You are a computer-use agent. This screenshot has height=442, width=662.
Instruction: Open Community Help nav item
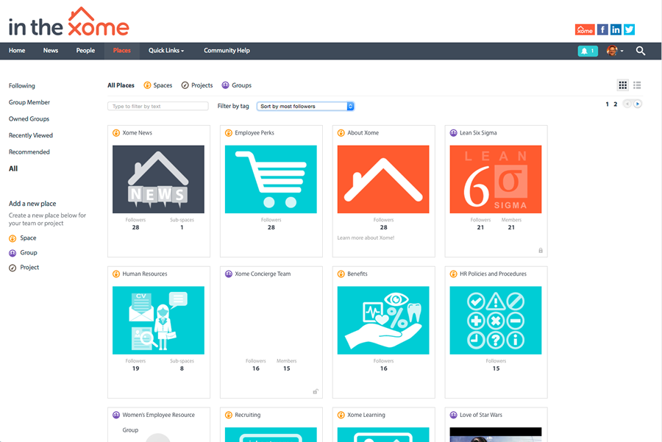pos(227,51)
